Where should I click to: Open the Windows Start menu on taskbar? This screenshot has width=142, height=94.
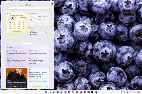click(x=46, y=92)
